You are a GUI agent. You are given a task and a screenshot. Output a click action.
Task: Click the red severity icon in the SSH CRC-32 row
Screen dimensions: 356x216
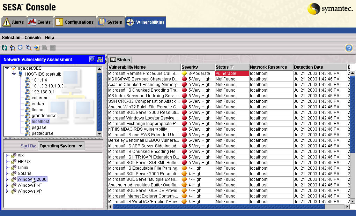(x=184, y=101)
